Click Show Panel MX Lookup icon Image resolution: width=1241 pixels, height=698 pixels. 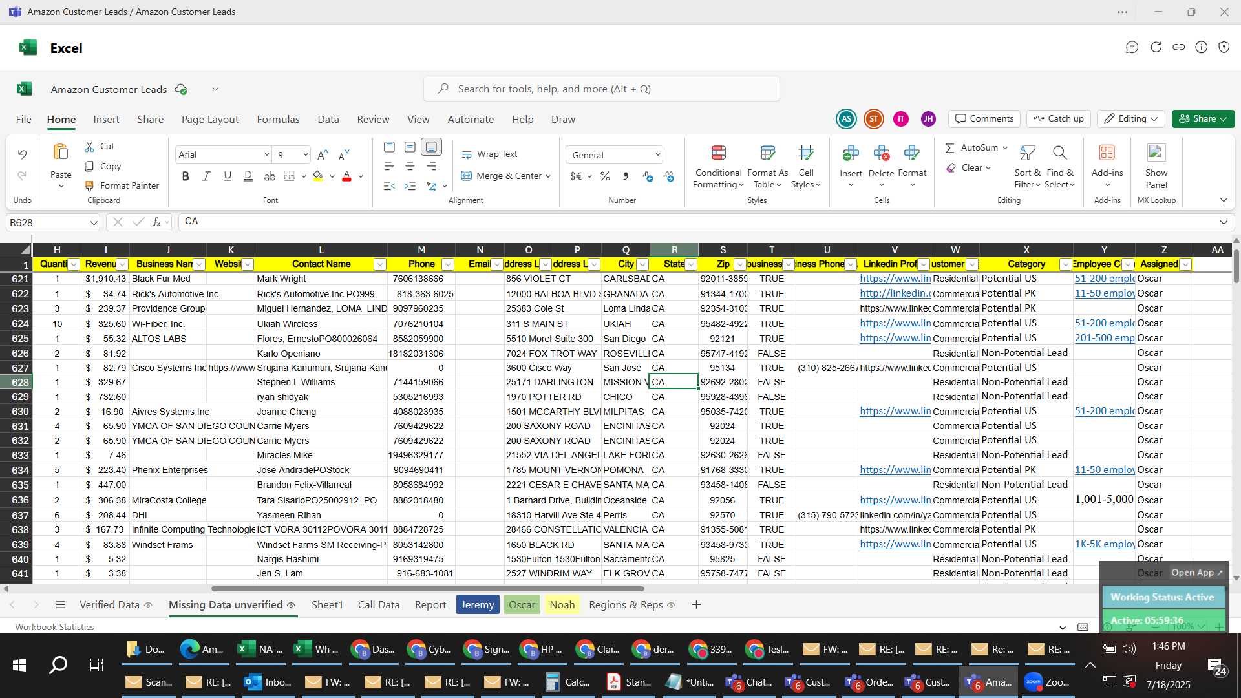[x=1156, y=153]
